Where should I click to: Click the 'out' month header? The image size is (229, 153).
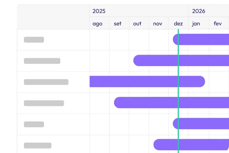[x=137, y=24]
